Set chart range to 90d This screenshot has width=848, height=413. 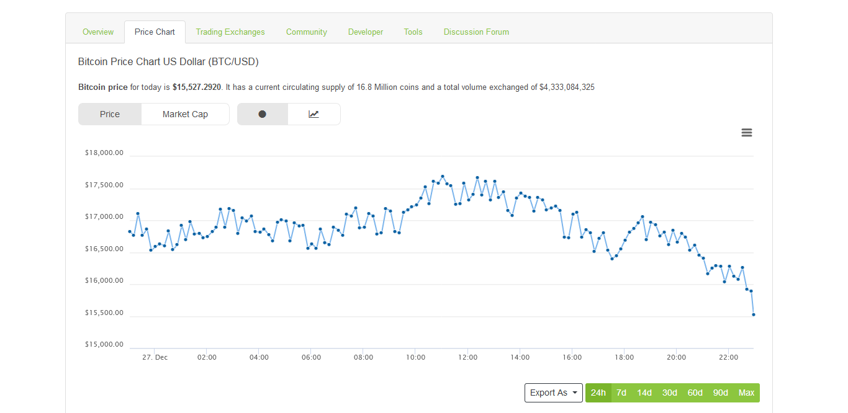pos(721,393)
